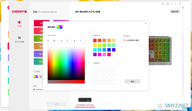Screen dimensions: 192x111
Task: Click the CHERRY logo
Action: click(19, 12)
